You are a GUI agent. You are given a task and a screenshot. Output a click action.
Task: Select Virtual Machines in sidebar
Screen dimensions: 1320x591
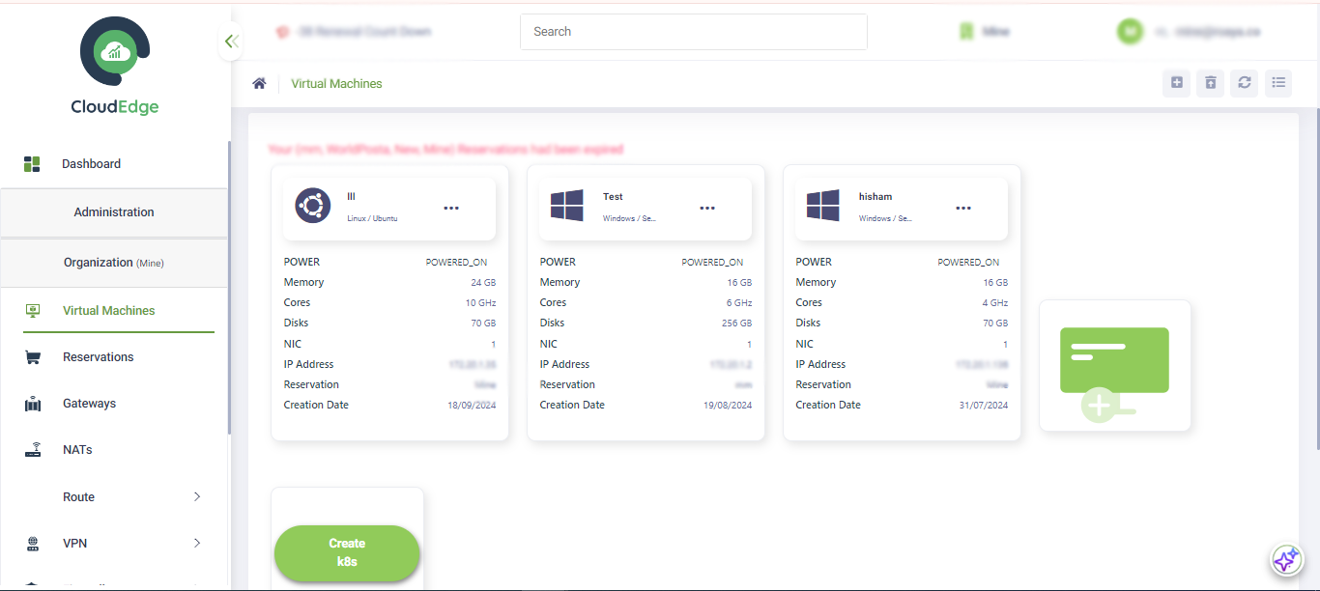tap(109, 311)
